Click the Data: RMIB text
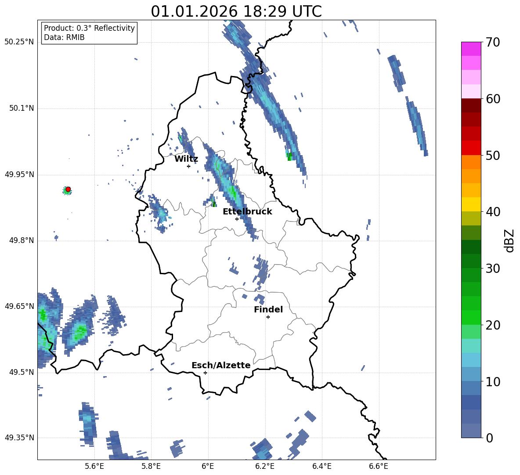 (64, 37)
